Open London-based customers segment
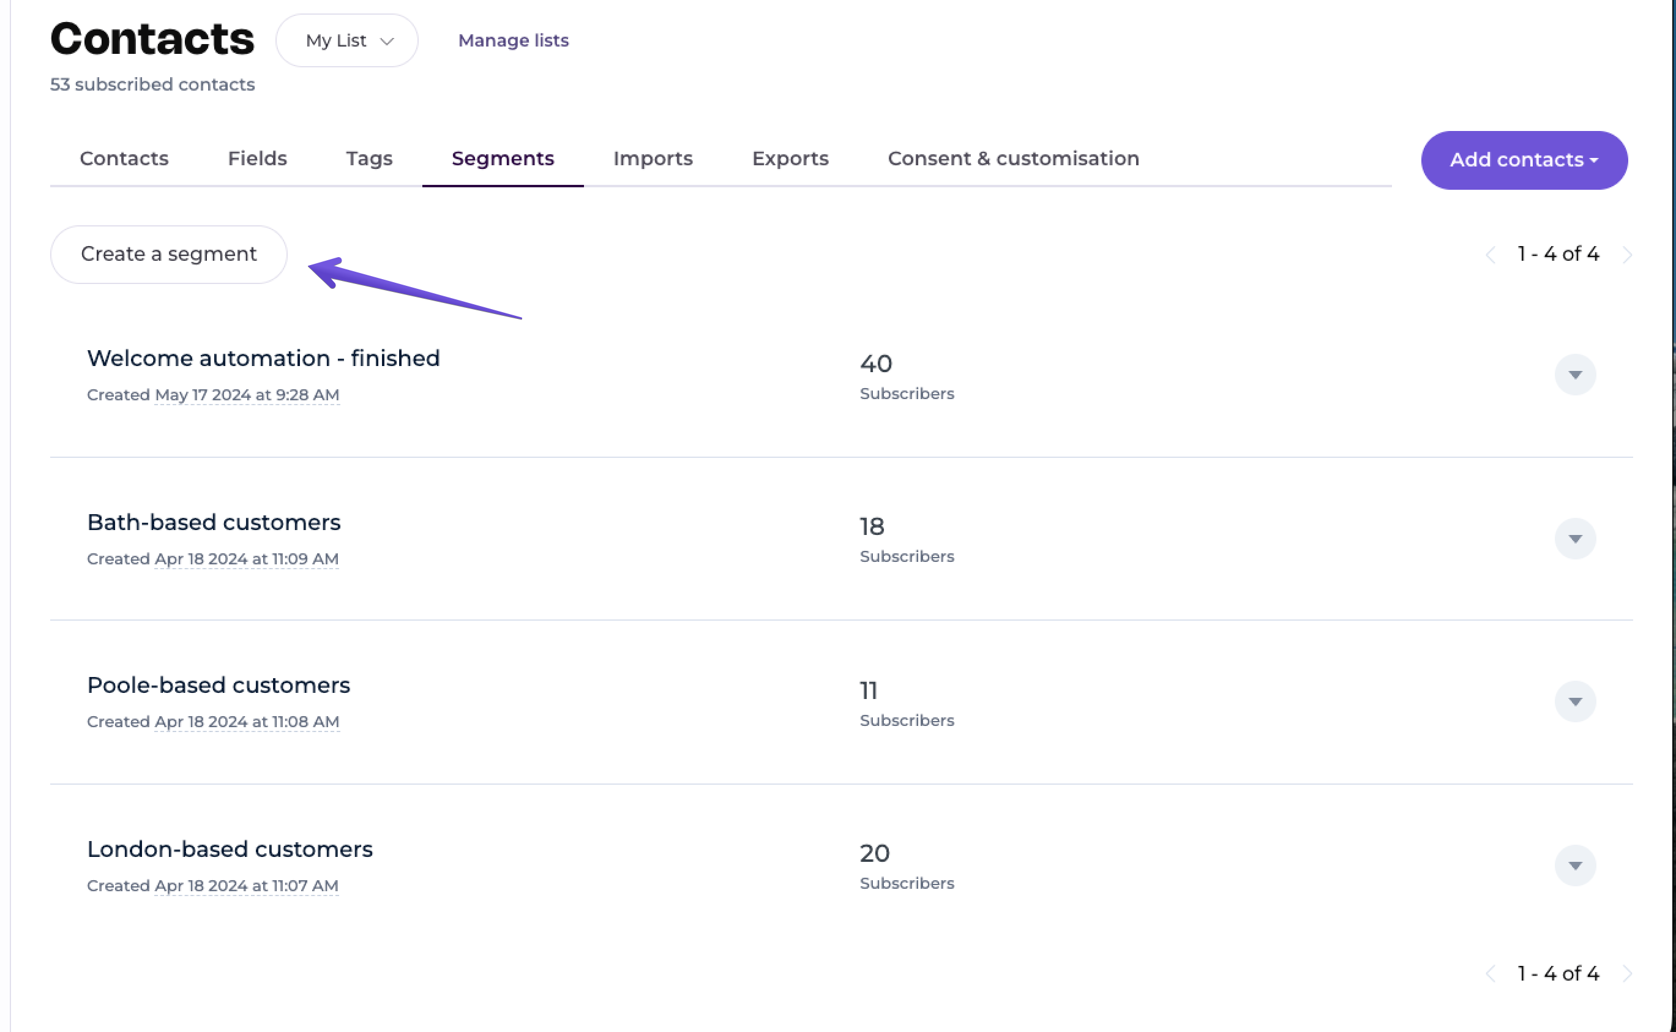Image resolution: width=1676 pixels, height=1032 pixels. pos(230,849)
